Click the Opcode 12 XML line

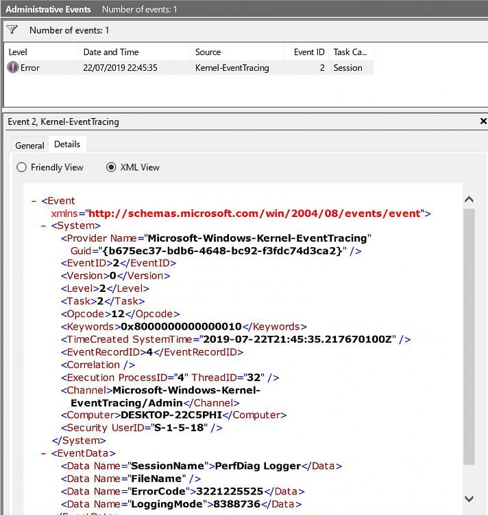120,314
